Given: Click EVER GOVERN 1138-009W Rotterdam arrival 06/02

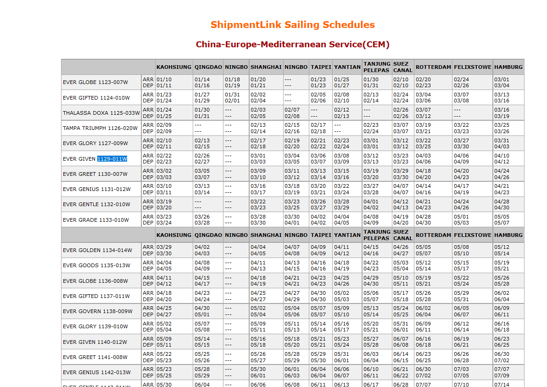Looking at the screenshot, I should 423,308.
